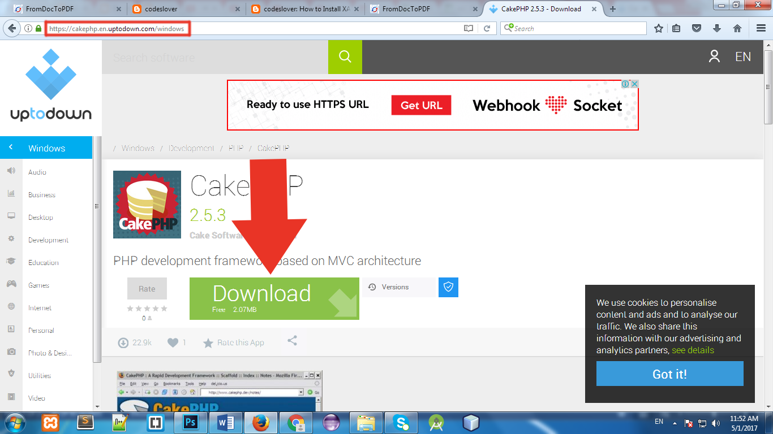Open Versions history list

click(395, 287)
